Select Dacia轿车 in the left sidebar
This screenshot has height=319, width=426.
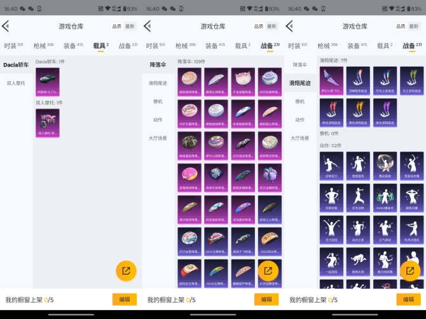(16, 65)
